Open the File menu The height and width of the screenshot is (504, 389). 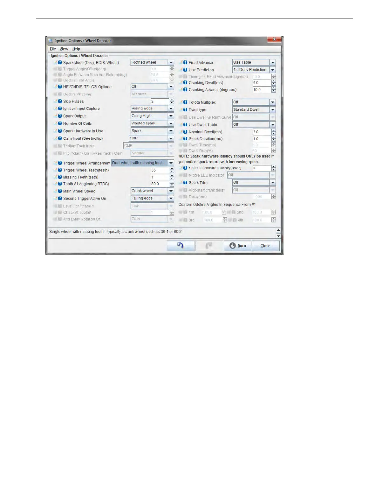(53, 49)
